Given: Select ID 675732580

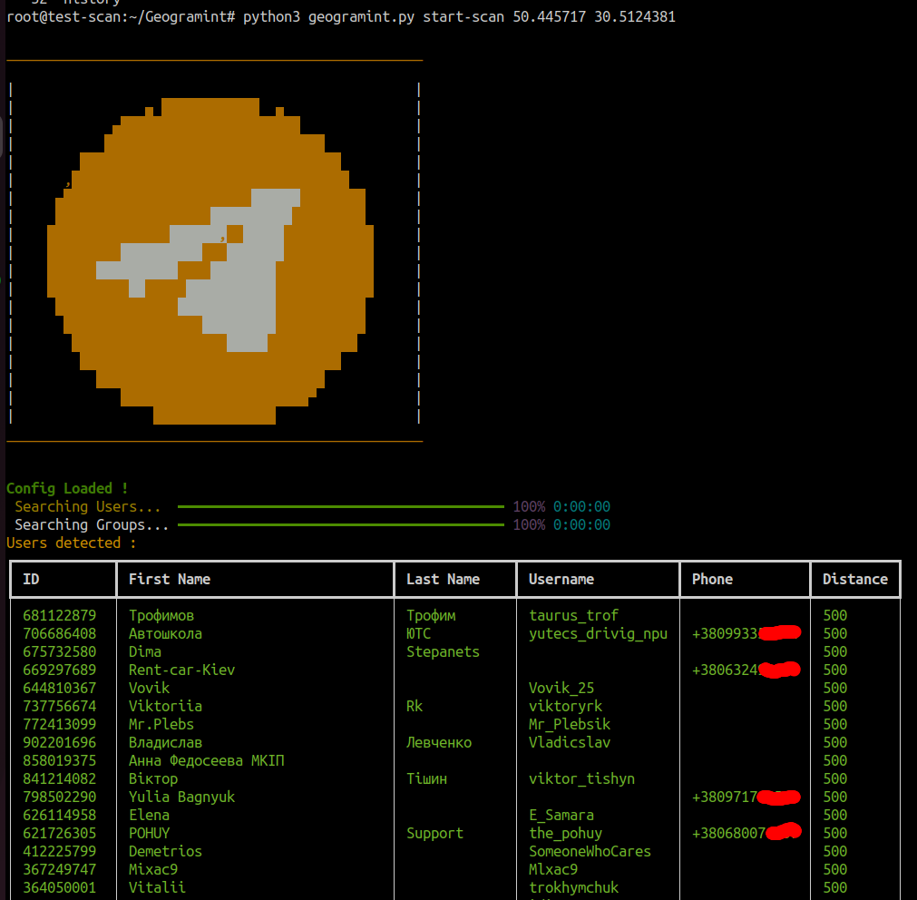Looking at the screenshot, I should [x=60, y=651].
